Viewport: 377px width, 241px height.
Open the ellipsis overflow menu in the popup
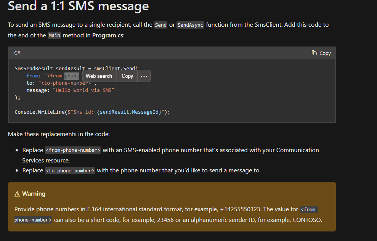point(144,76)
